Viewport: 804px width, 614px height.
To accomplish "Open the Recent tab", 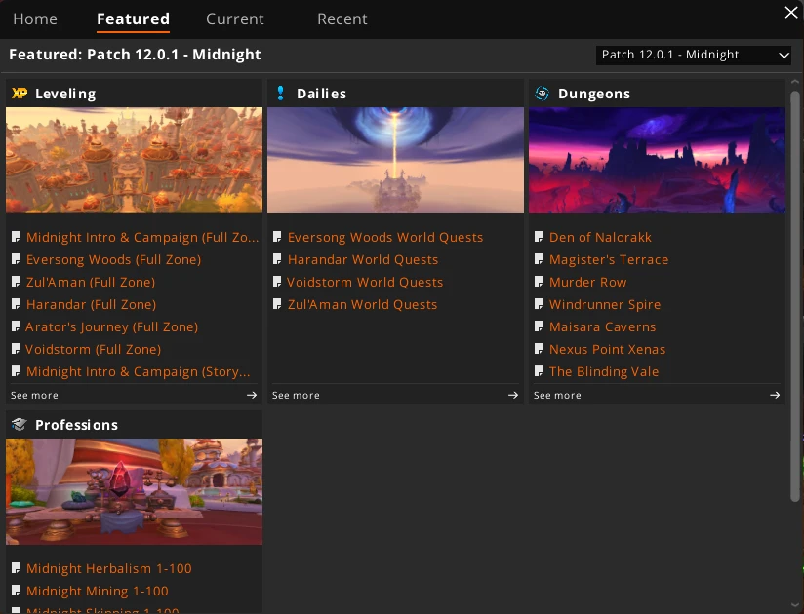I will coord(342,19).
